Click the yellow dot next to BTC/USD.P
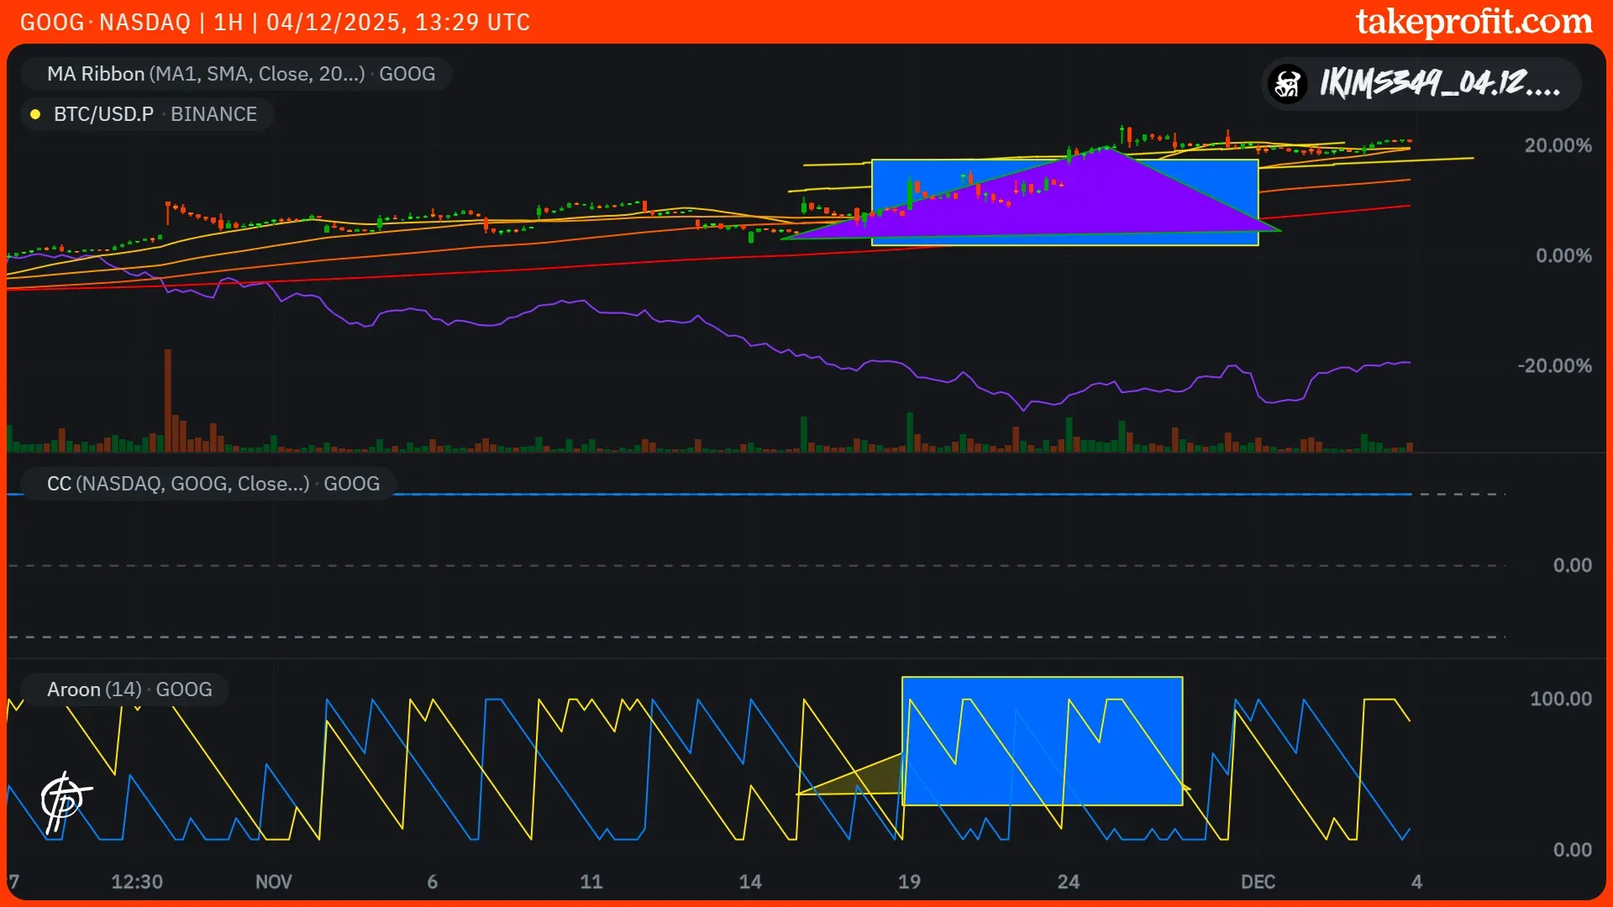 click(35, 114)
